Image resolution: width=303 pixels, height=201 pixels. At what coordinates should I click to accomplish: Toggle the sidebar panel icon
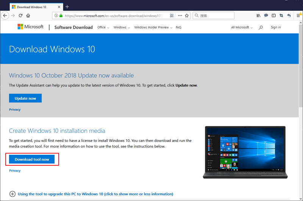273,16
